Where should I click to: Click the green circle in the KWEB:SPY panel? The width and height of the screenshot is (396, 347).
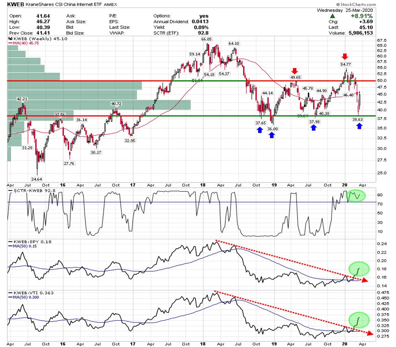point(358,269)
